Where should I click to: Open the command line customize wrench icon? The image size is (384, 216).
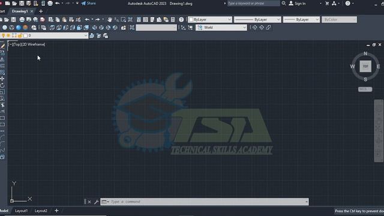(96, 202)
